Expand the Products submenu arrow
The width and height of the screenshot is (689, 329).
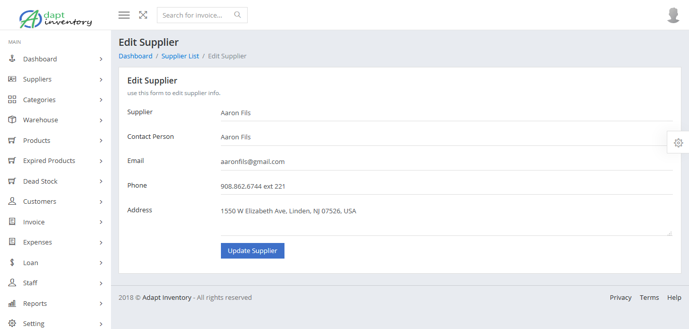coord(101,140)
